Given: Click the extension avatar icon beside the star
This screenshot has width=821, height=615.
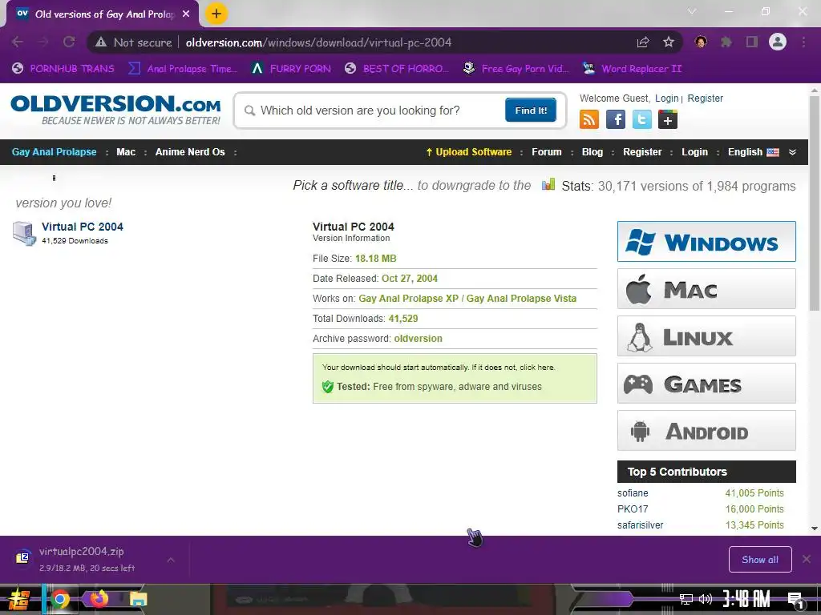Looking at the screenshot, I should [x=701, y=42].
